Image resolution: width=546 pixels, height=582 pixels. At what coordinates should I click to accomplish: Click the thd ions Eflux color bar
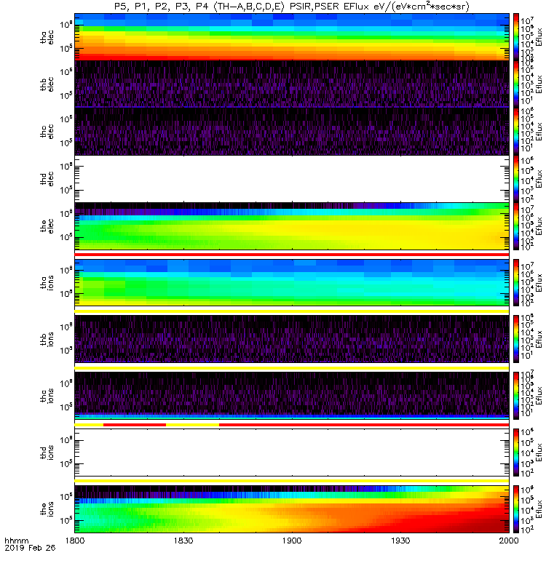coord(516,453)
